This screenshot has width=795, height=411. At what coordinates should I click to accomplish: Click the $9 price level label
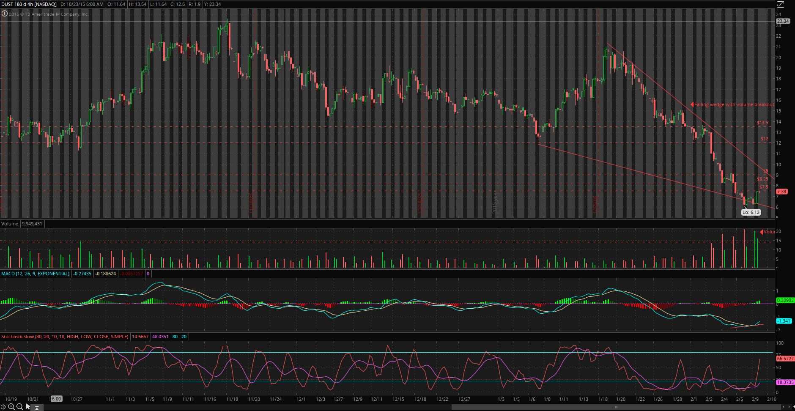tap(766, 171)
